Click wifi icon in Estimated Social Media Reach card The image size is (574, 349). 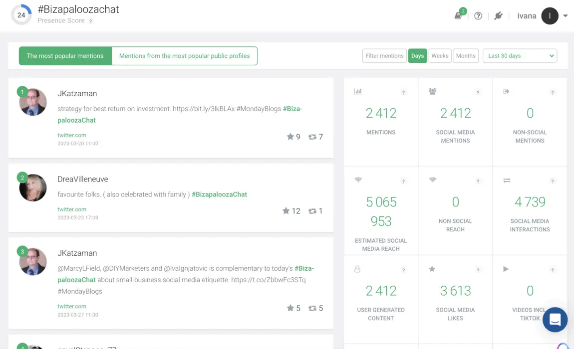[x=358, y=180]
